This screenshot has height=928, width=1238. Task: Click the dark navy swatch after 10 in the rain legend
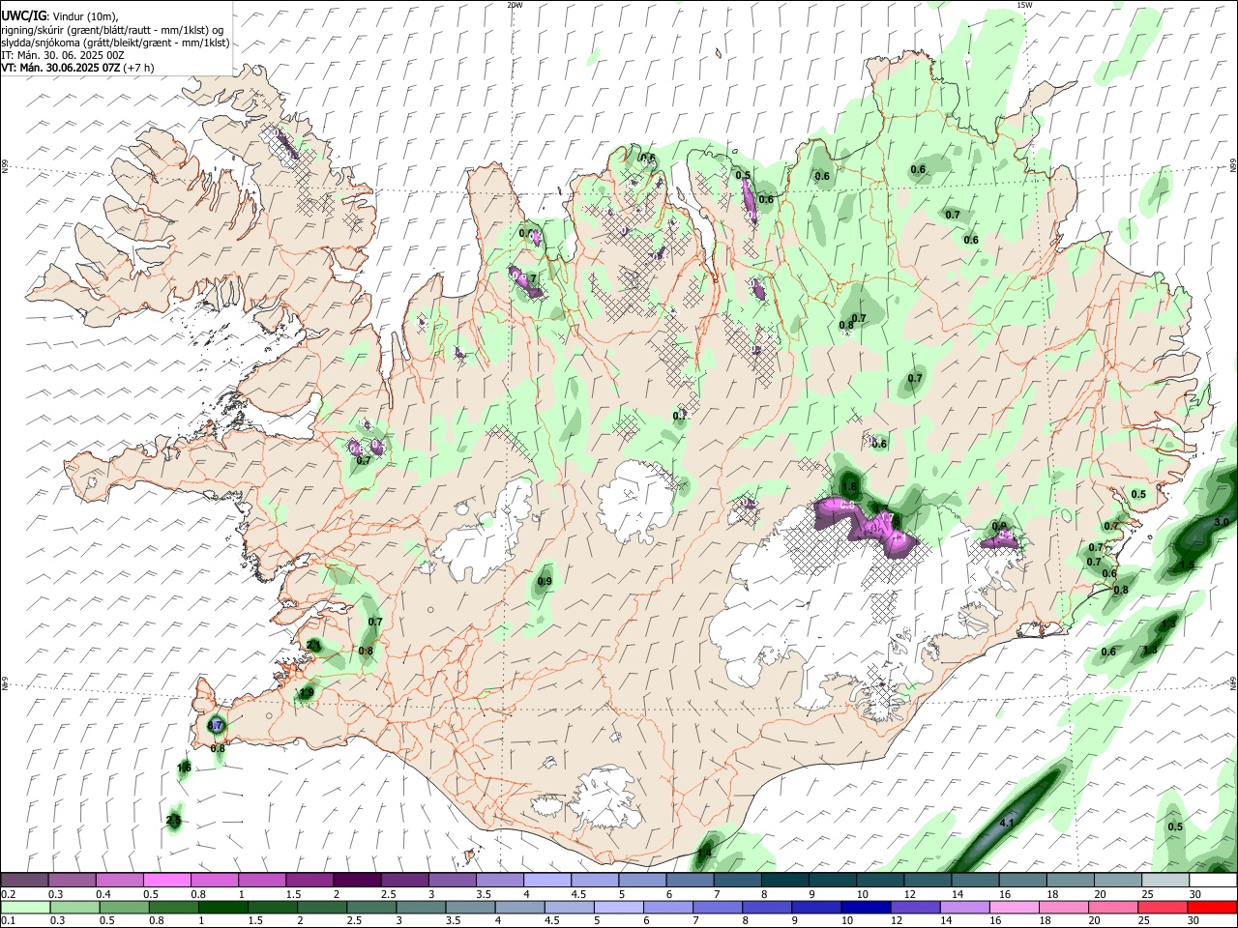tap(864, 908)
